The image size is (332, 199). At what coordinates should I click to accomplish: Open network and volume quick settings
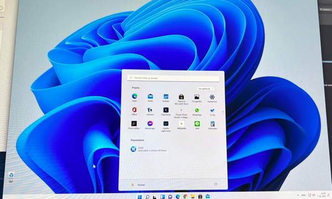[312, 195]
